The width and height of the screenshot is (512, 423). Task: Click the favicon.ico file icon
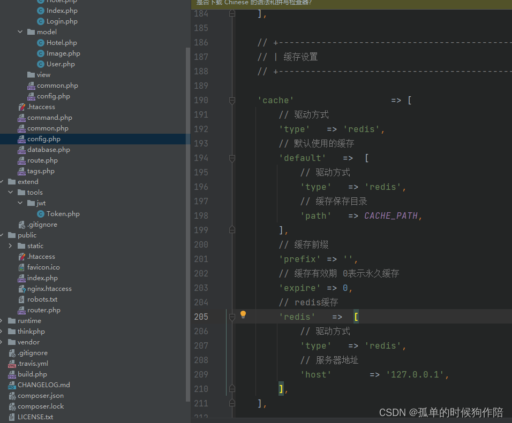click(x=21, y=267)
